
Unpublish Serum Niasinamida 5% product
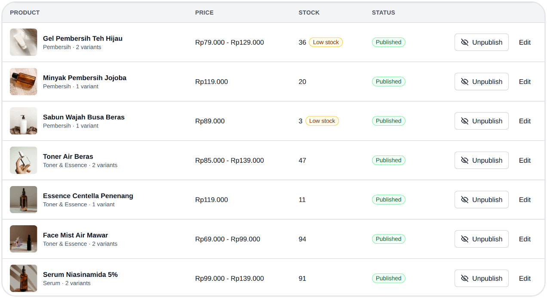[x=482, y=278]
